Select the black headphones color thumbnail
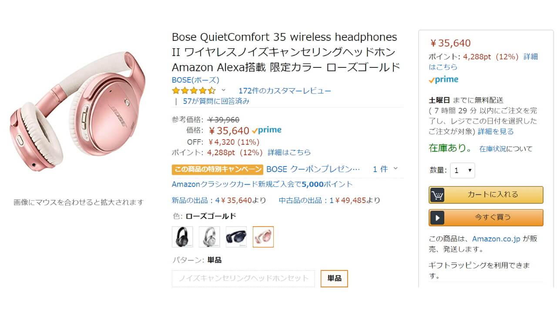557x313 pixels. [182, 236]
